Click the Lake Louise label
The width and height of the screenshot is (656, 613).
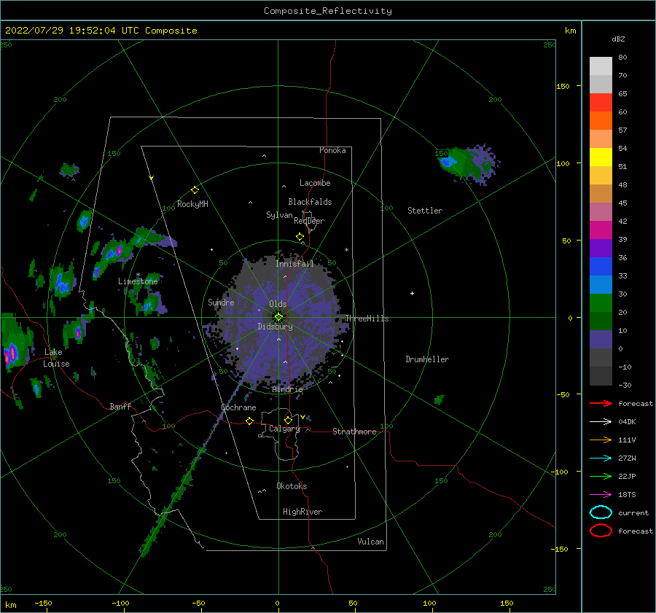coord(56,358)
